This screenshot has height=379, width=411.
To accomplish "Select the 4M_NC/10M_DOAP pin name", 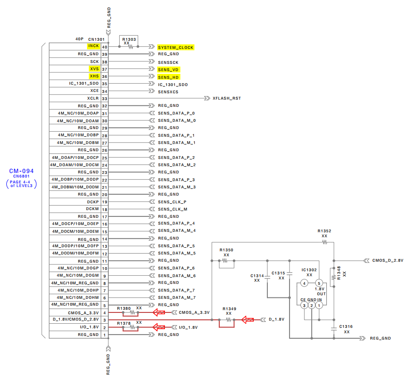I will coord(78,113).
